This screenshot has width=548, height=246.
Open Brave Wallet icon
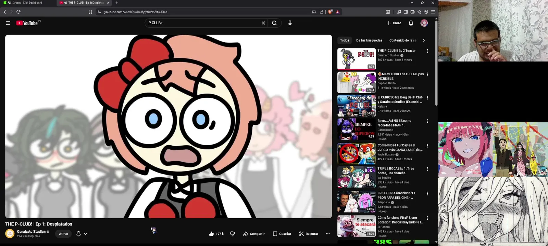412,12
